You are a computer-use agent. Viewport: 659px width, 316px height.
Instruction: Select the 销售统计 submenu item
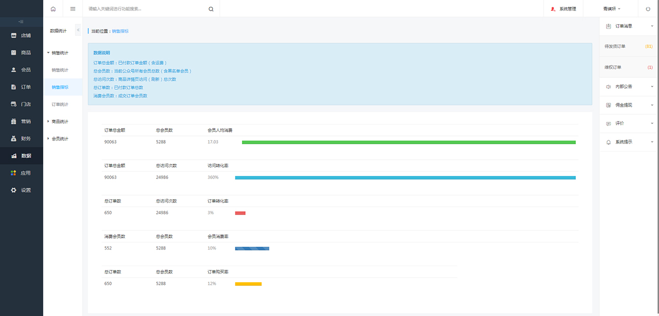60,70
